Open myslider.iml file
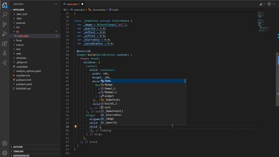Screen dimensions: 279x157 tap(35, 75)
